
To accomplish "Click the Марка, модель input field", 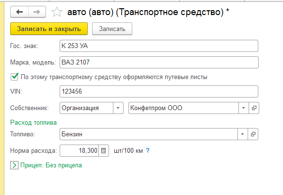I will 159,63.
